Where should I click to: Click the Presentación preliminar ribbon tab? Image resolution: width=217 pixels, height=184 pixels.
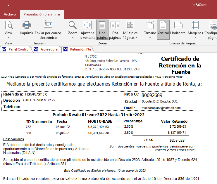(x=42, y=14)
